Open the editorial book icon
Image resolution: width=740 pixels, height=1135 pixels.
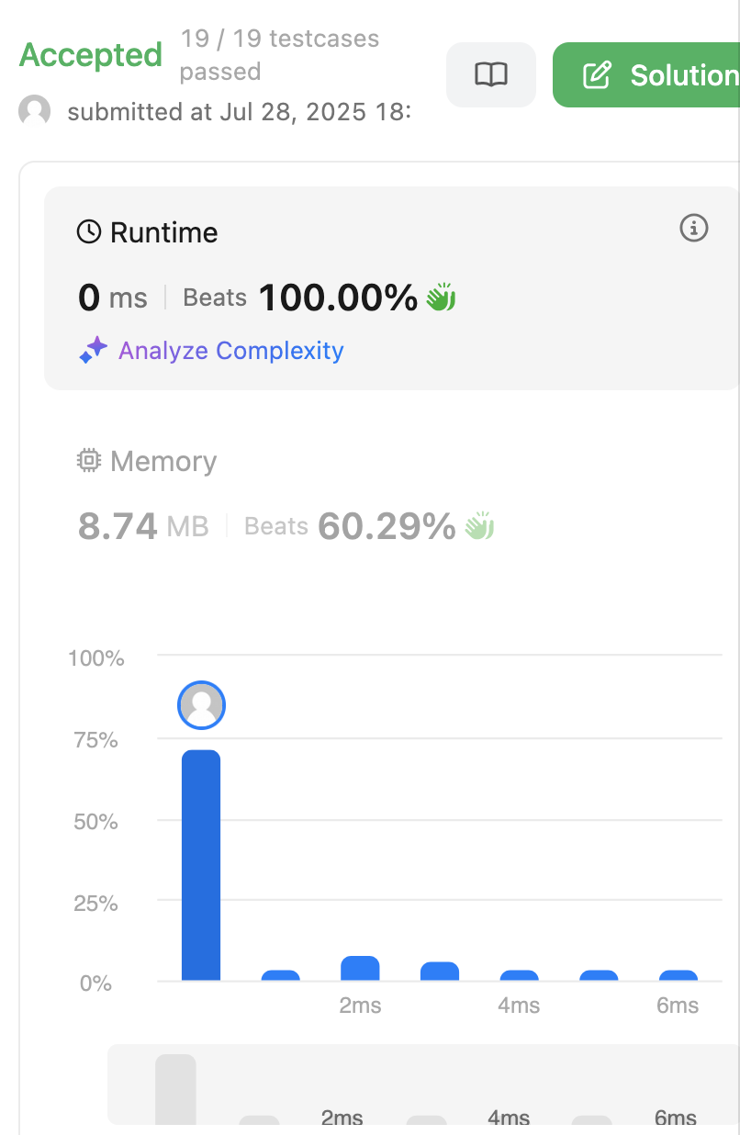491,75
